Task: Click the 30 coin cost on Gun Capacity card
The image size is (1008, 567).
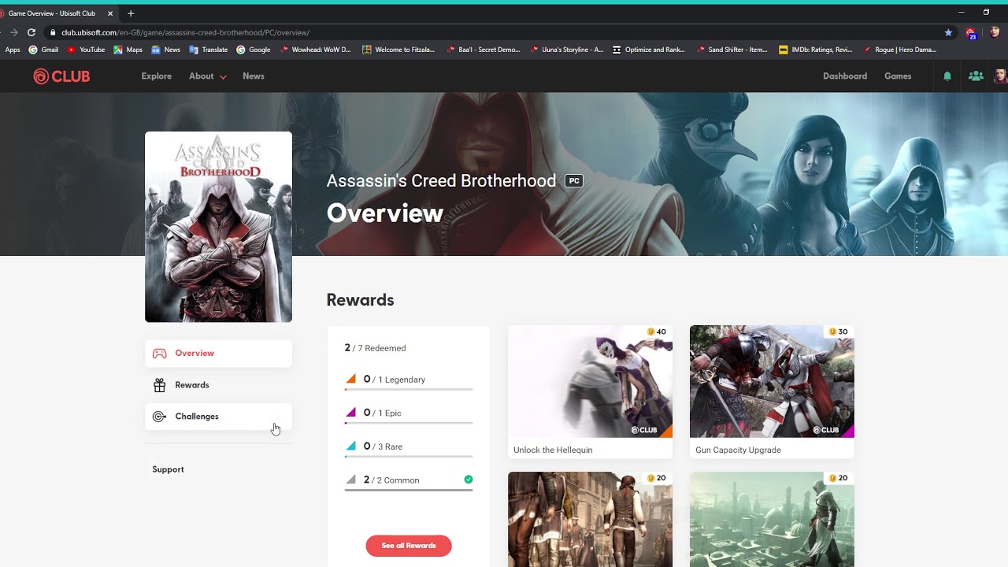Action: (x=838, y=332)
